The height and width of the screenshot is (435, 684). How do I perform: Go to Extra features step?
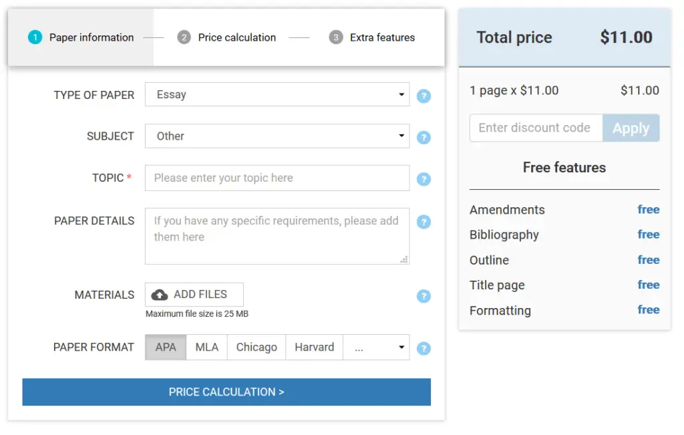(373, 37)
